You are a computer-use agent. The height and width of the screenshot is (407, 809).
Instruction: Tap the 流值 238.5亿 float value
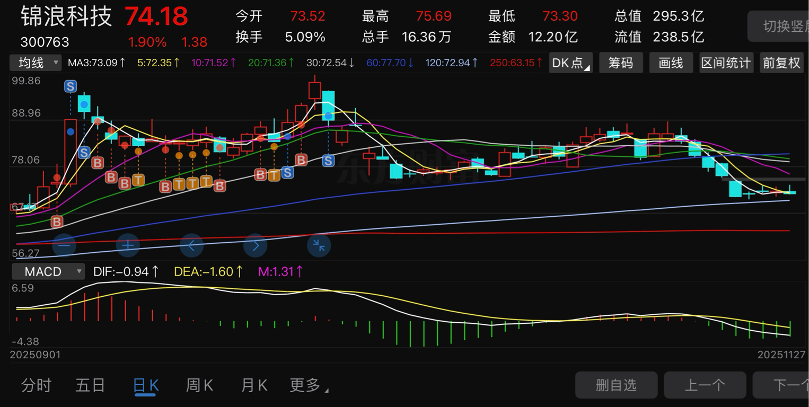[x=659, y=37]
